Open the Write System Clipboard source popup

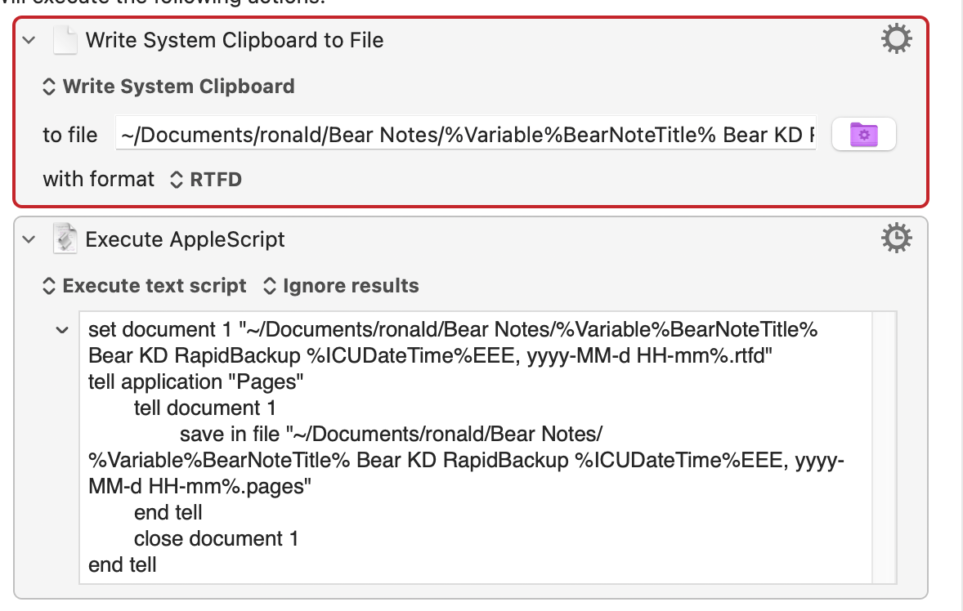point(168,87)
